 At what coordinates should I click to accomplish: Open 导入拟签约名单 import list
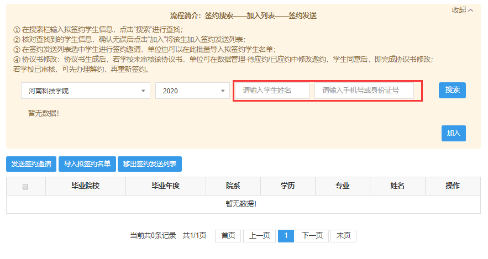coord(87,164)
